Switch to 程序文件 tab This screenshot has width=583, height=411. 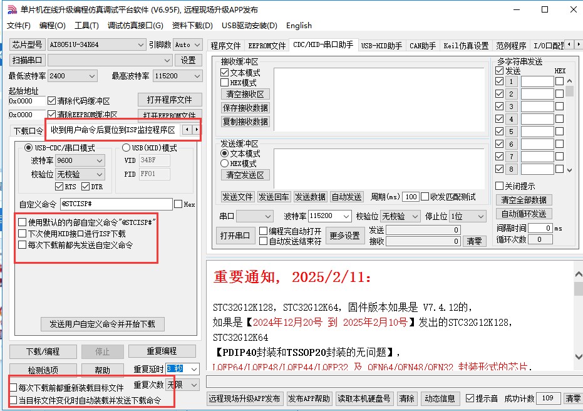(x=225, y=46)
